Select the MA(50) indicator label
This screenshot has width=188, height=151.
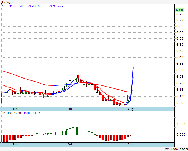31,6
